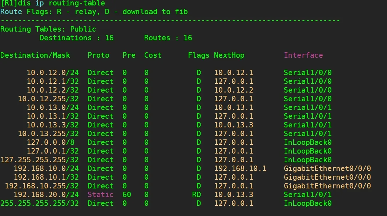Click the 'Route Flags' legend line
Viewport: 387px width, 216px height.
pyautogui.click(x=94, y=12)
